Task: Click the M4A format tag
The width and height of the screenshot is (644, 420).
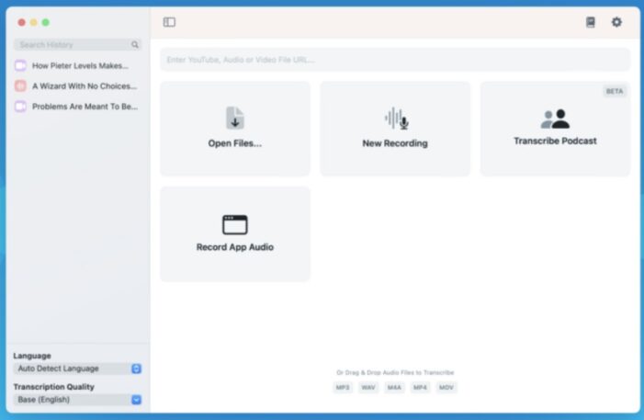Action: (x=394, y=388)
